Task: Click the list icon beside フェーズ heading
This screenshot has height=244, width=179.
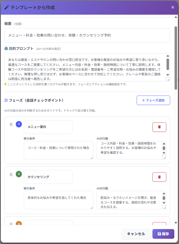Action: point(6,100)
